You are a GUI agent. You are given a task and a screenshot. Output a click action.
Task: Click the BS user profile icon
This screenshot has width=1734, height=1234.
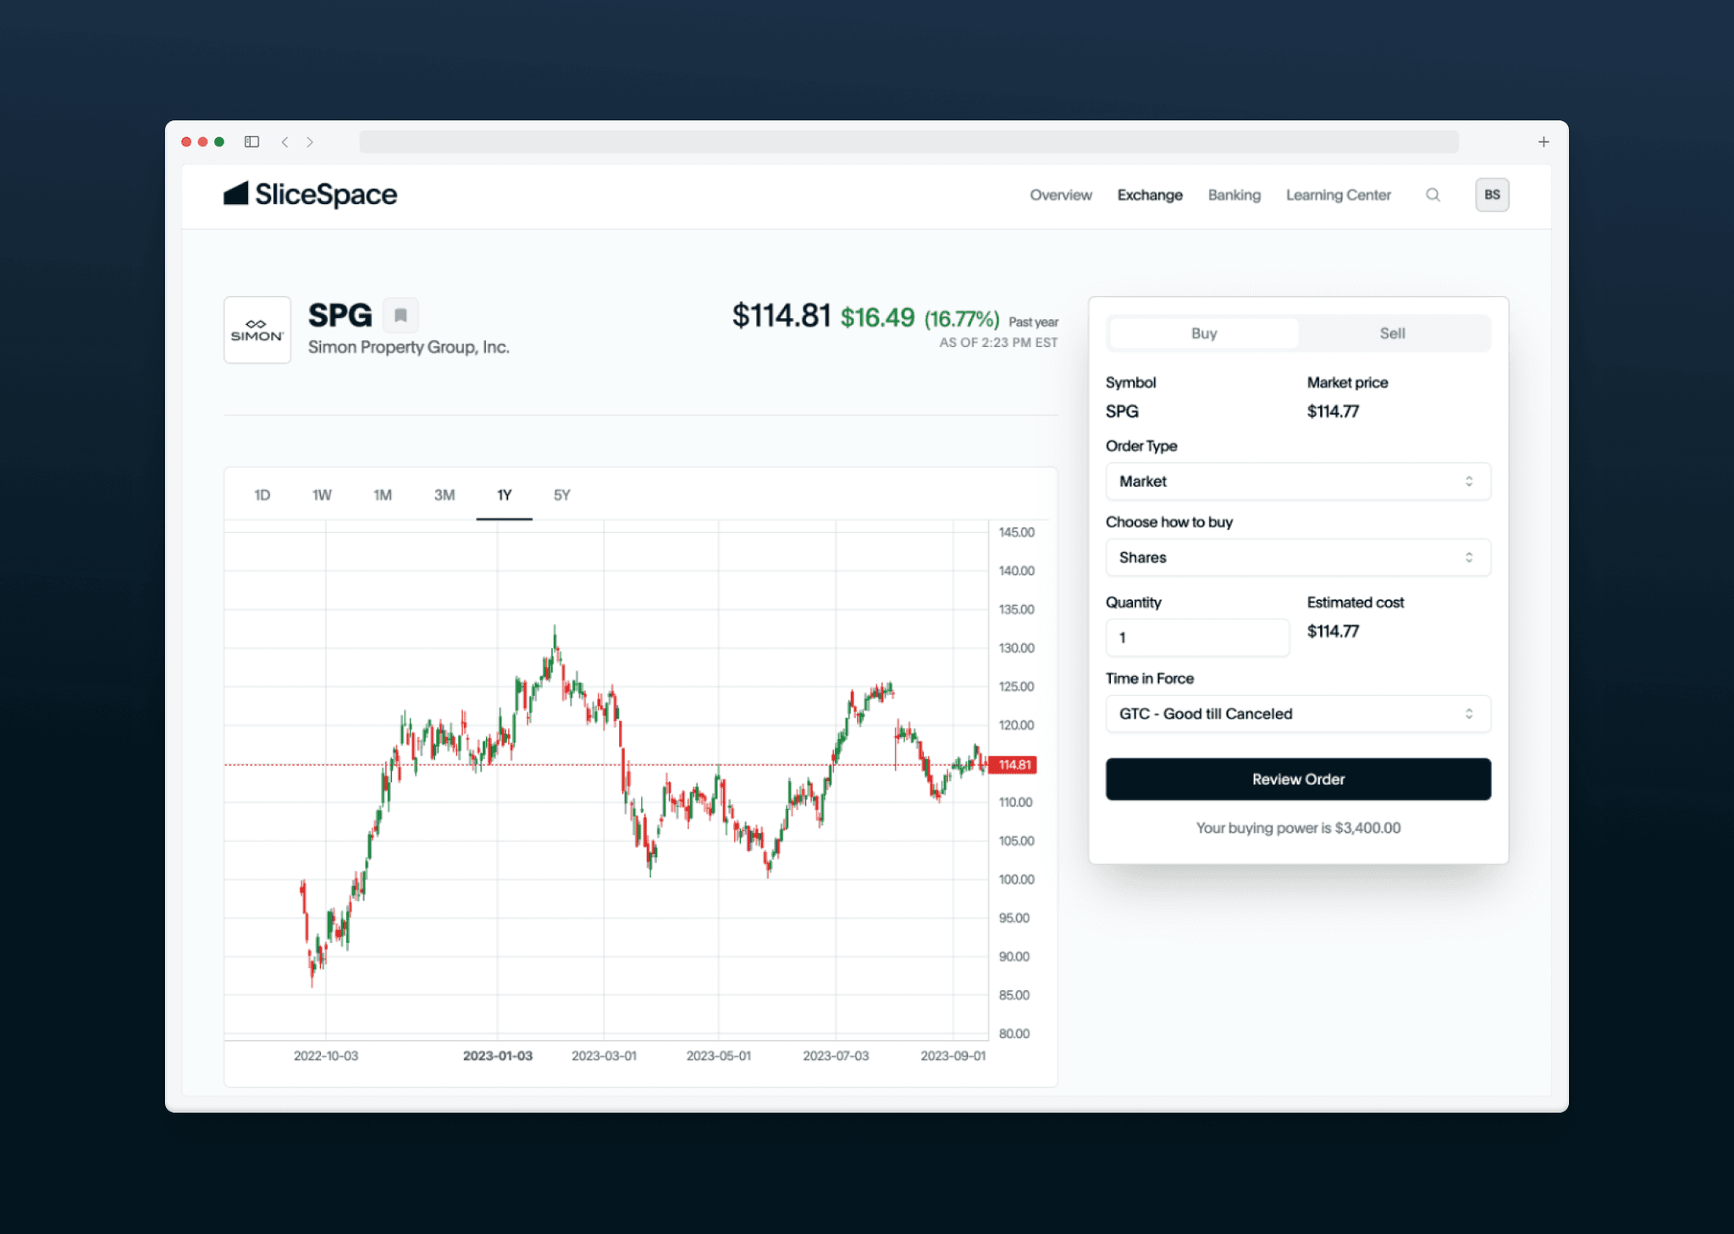[1492, 195]
